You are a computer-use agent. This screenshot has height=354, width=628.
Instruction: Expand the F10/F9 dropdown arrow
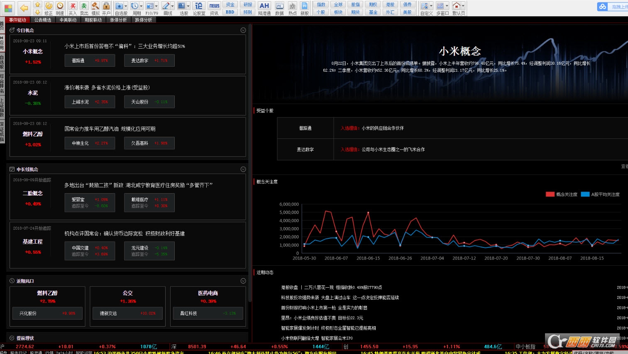(156, 6)
